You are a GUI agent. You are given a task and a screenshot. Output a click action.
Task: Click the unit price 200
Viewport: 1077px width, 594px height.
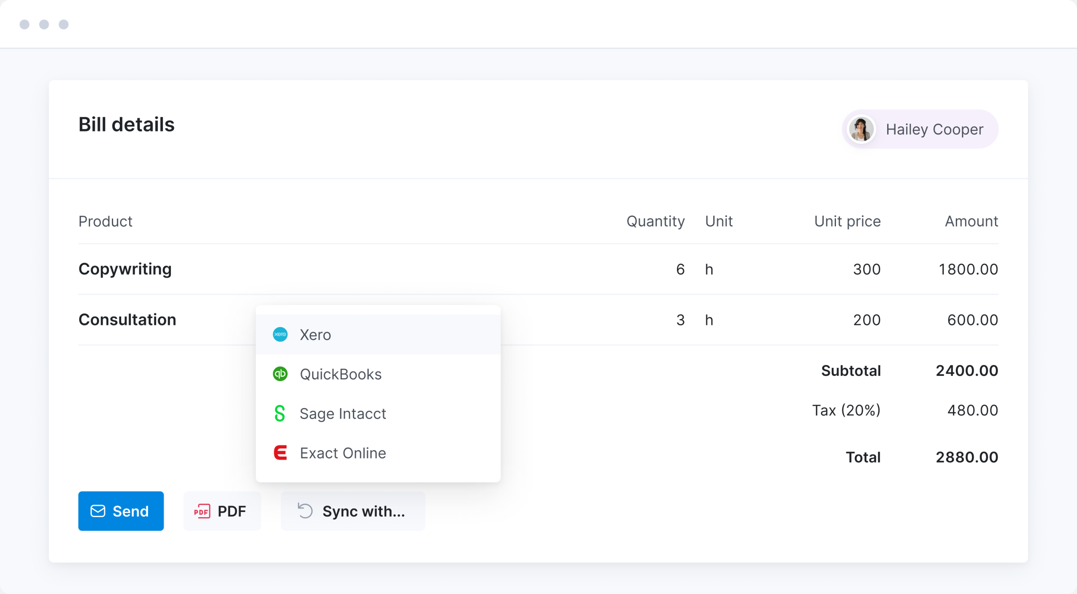point(867,320)
